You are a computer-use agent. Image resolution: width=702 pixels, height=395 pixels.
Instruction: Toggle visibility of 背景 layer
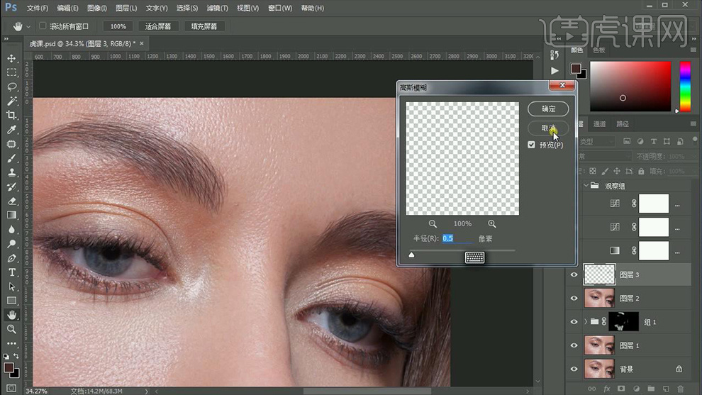click(574, 369)
